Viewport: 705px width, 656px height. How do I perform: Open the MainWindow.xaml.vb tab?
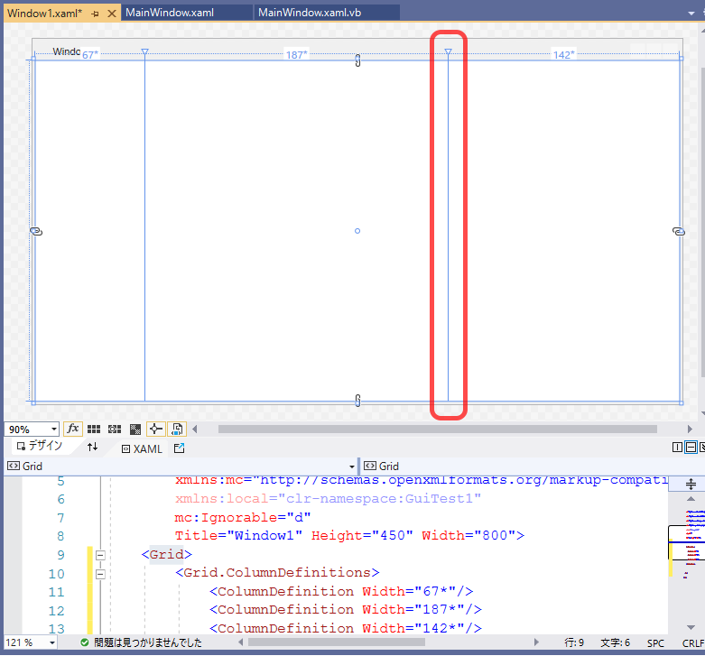point(310,13)
